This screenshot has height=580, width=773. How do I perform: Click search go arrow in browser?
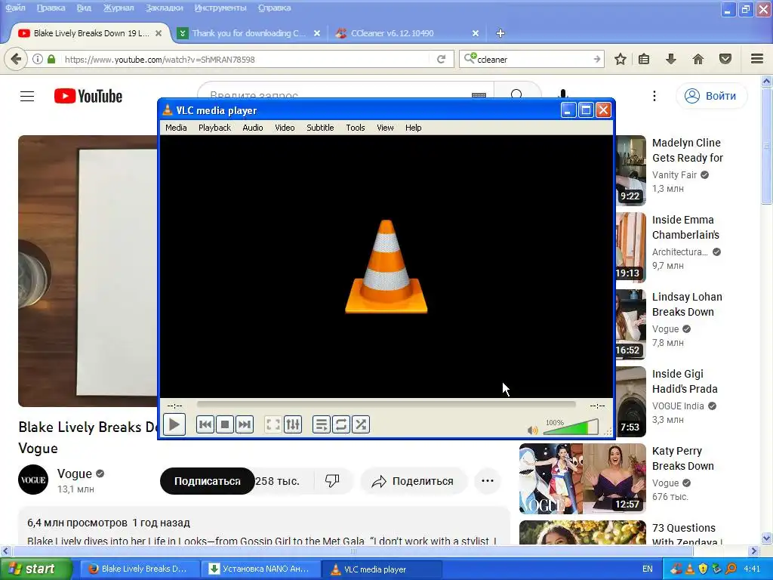[597, 59]
